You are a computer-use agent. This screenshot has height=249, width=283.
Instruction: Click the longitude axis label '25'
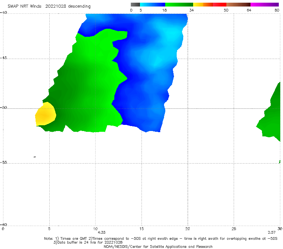click(x=234, y=229)
